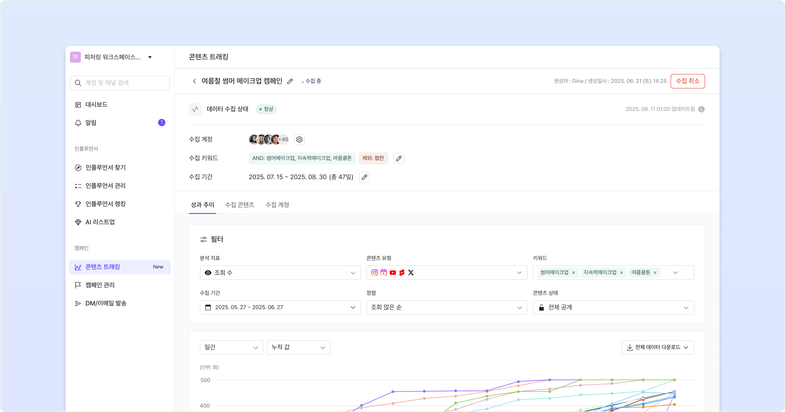Viewport: 785px width, 412px height.
Task: Remove the 여름쿨톤 keyword tag
Action: (x=655, y=273)
